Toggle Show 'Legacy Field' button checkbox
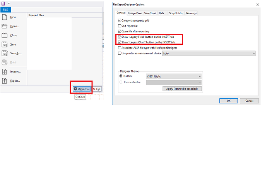Viewport: 267px width, 173px height. (x=120, y=37)
